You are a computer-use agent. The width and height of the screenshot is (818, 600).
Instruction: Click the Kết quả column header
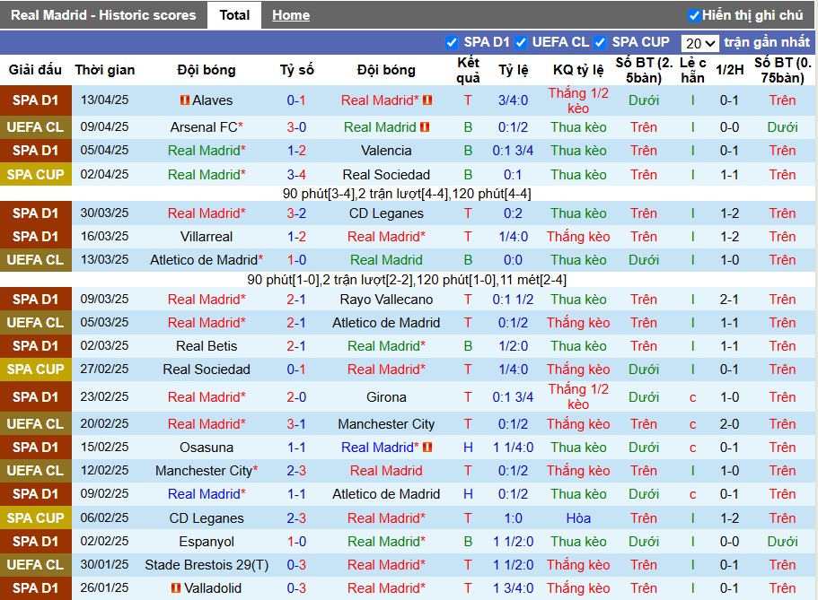click(468, 70)
